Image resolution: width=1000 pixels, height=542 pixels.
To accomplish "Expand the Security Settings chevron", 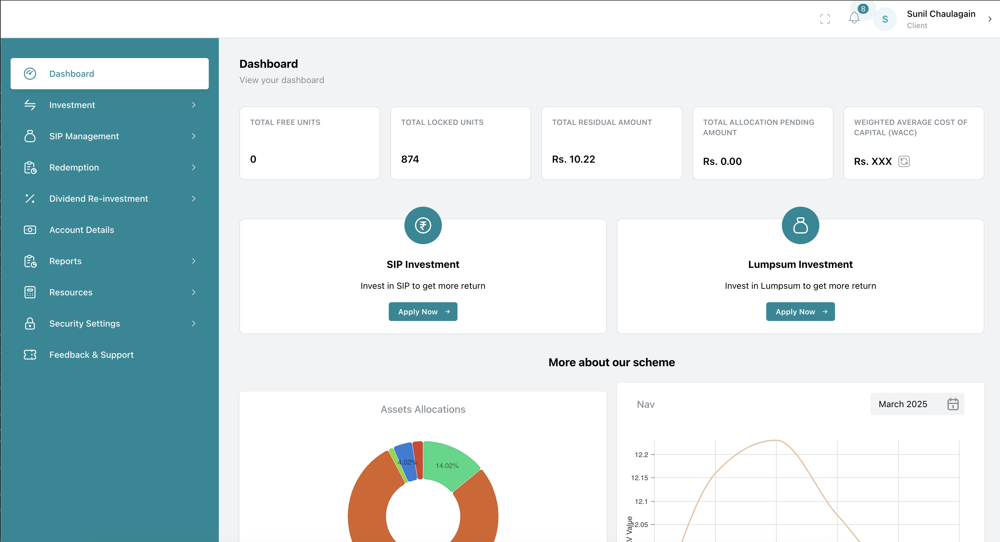I will pyautogui.click(x=194, y=323).
